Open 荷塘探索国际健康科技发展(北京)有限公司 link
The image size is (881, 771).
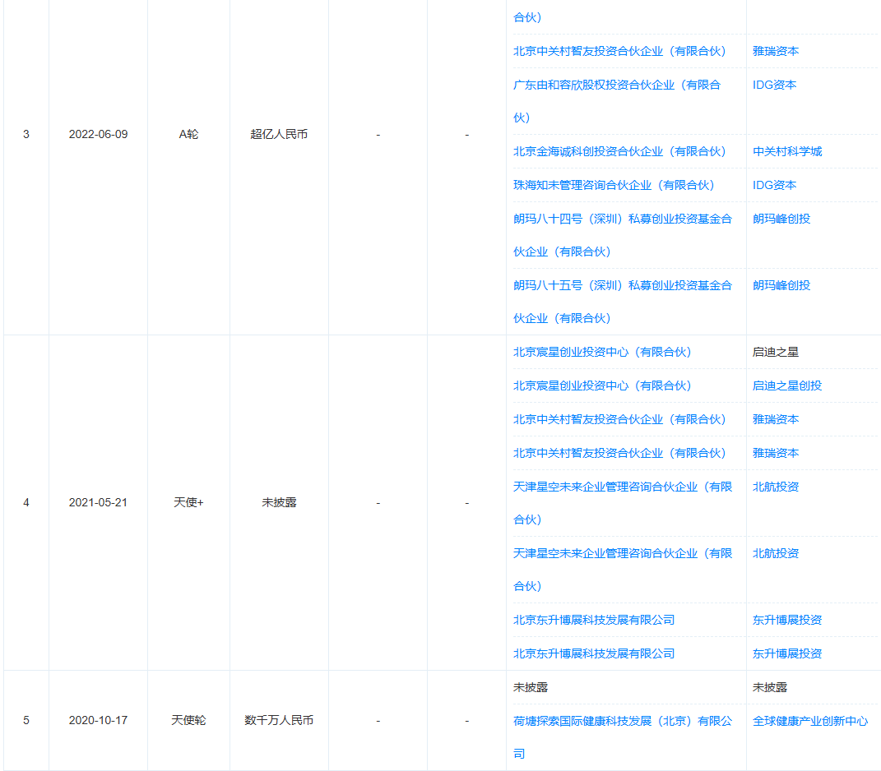tap(623, 736)
